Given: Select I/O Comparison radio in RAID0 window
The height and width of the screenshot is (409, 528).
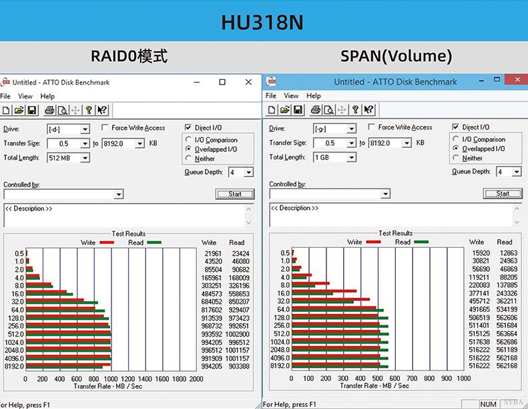Looking at the screenshot, I should click(x=188, y=139).
